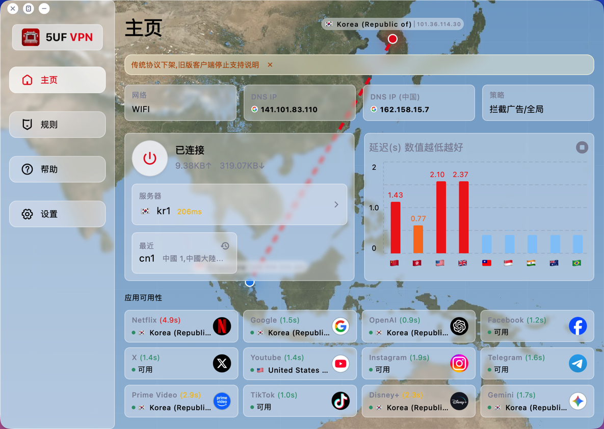Open the 设置 settings page
The height and width of the screenshot is (429, 604).
[58, 214]
